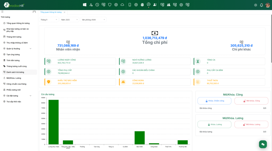
Task: Toggle the hamburger sidebar menu
Action: (2, 12)
